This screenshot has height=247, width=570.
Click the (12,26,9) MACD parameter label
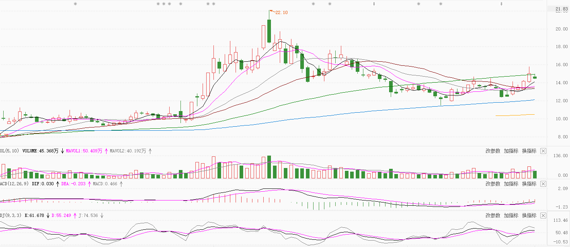(18, 184)
